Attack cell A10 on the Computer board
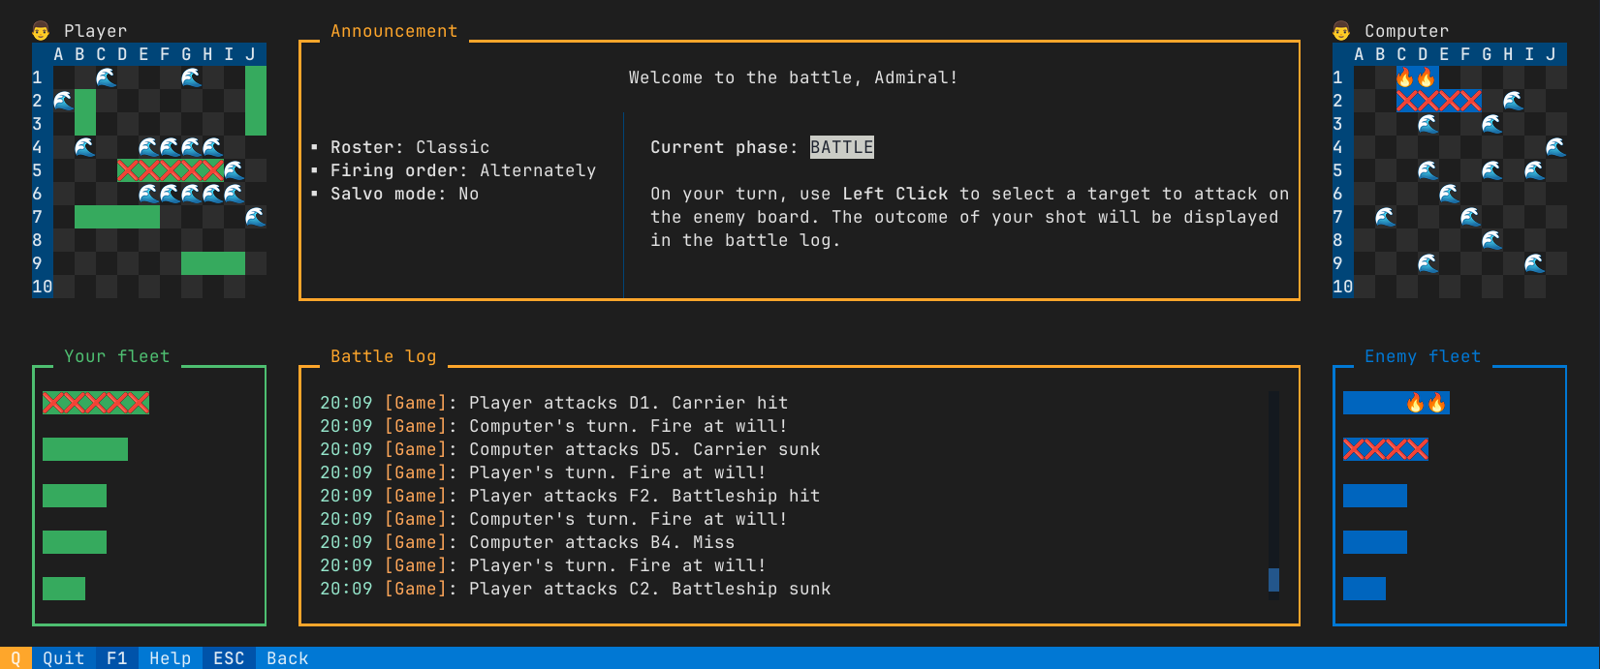The width and height of the screenshot is (1600, 669). (x=1363, y=287)
